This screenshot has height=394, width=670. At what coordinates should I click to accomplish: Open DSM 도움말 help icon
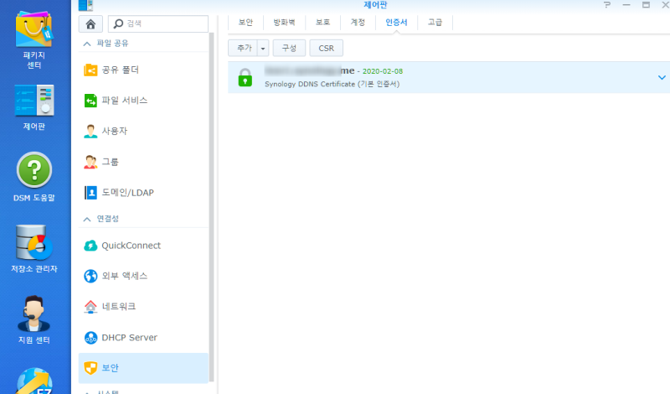(33, 177)
